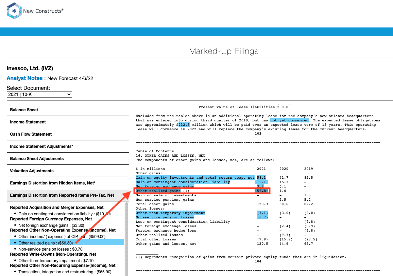Click the New Constructs hexagon logo
393x276 pixels.
(14, 11)
